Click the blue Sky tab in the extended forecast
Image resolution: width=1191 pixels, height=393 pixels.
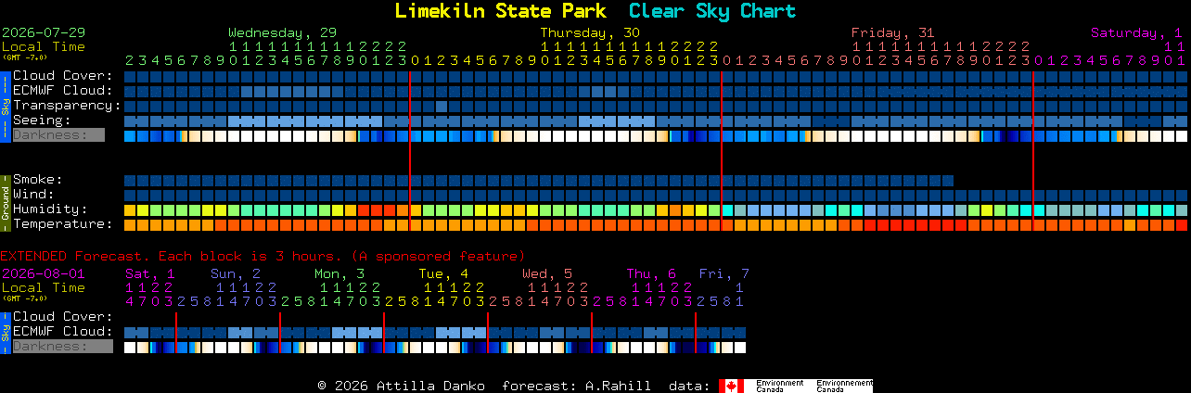[x=5, y=332]
